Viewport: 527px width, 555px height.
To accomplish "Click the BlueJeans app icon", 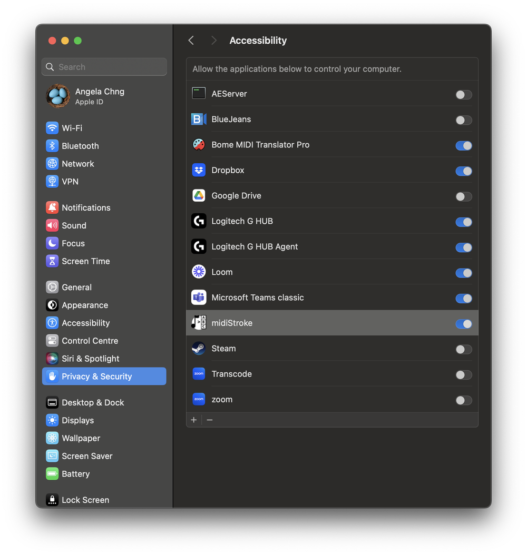I will pos(199,119).
